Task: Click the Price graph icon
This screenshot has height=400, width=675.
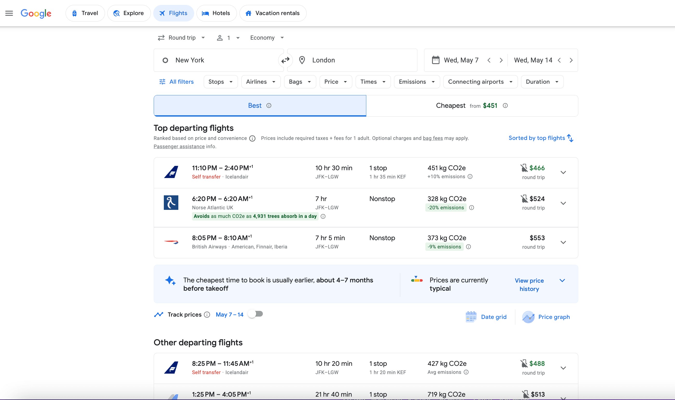Action: [528, 317]
